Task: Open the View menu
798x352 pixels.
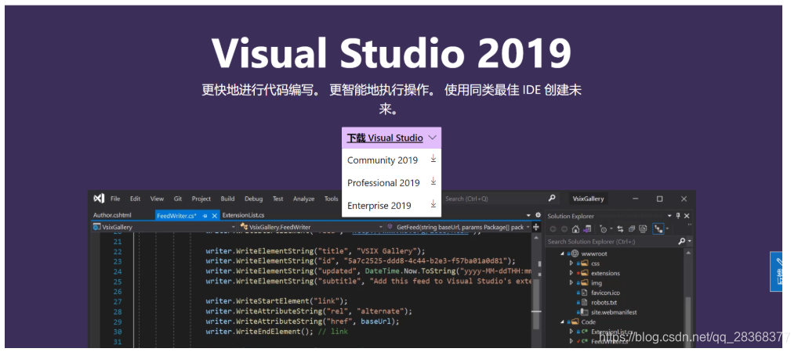Action: [x=157, y=199]
